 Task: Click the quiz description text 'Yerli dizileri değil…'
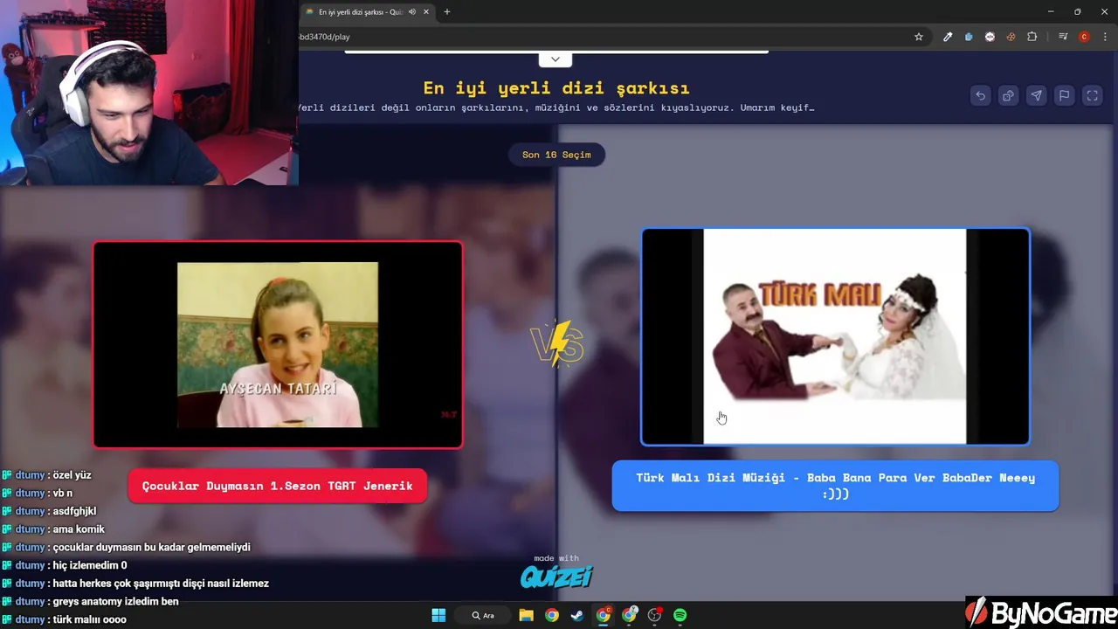[x=556, y=107]
